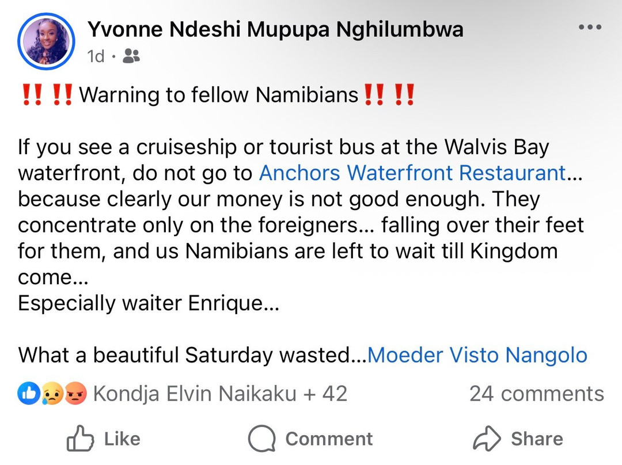Screen dimensions: 622x465
Task: View the 24 comments
Action: click(x=536, y=394)
